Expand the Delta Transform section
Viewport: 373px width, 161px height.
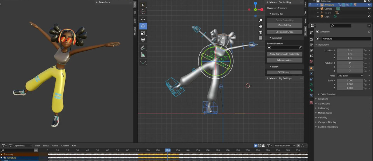click(327, 94)
